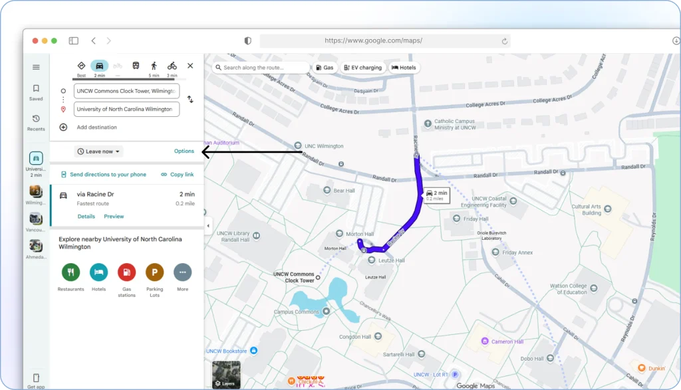
Task: Select Motorcycle travel mode
Action: click(118, 66)
